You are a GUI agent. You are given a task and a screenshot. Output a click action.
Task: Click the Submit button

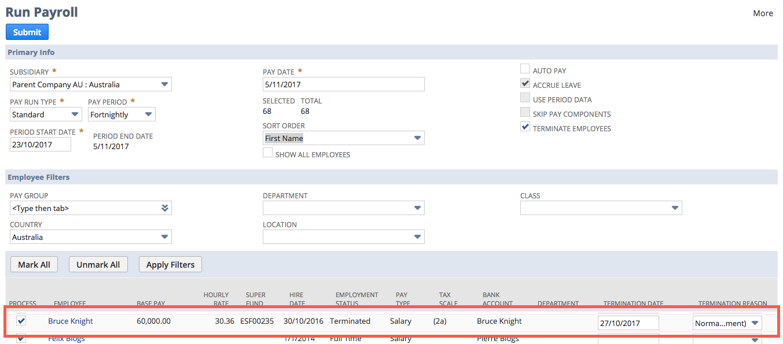tap(27, 32)
